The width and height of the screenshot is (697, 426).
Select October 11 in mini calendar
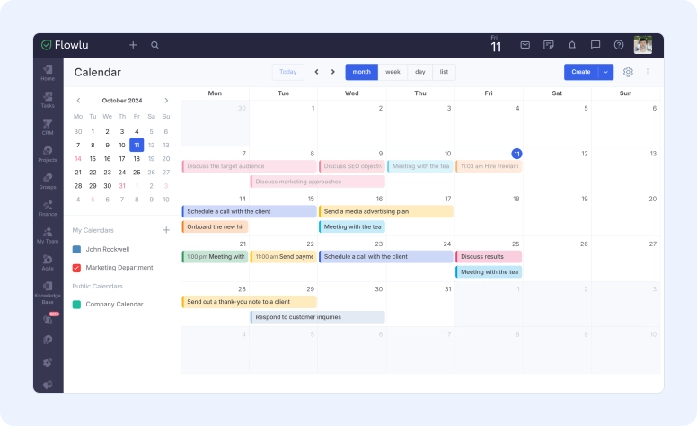137,145
